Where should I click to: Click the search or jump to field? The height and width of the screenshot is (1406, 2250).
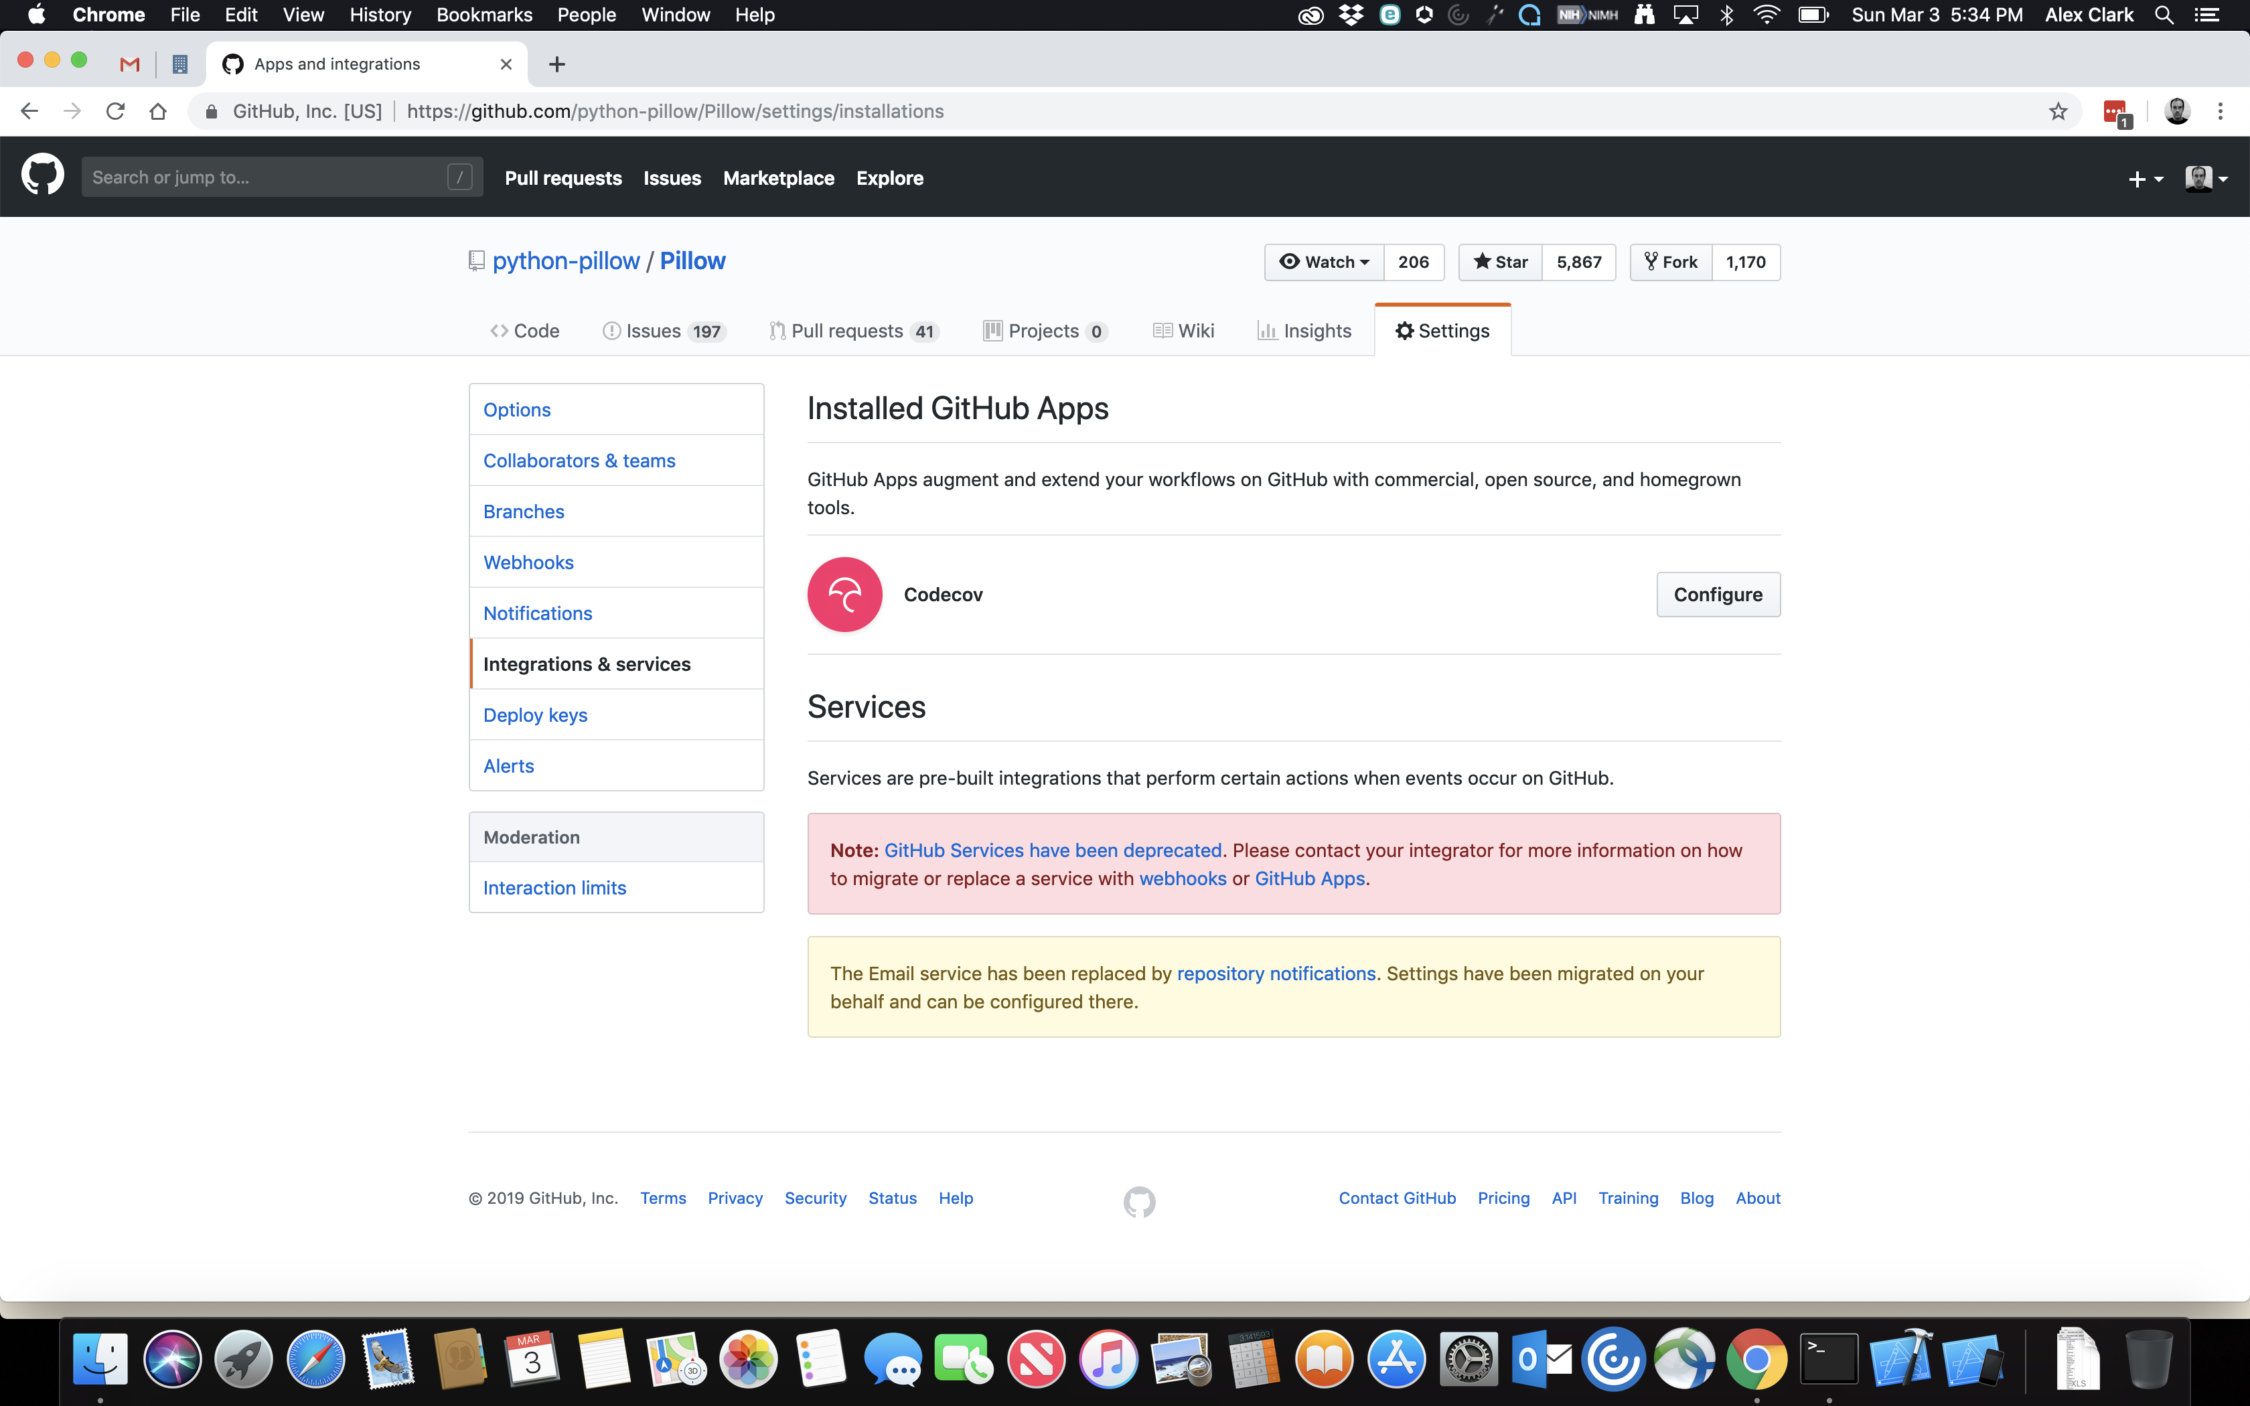(x=270, y=175)
